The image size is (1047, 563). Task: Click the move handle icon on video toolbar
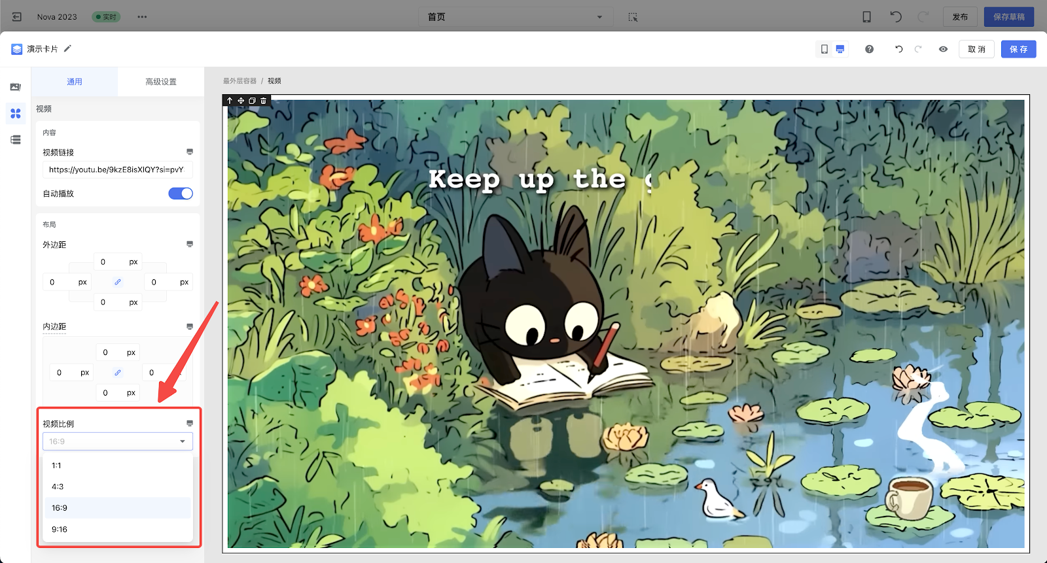(x=241, y=101)
